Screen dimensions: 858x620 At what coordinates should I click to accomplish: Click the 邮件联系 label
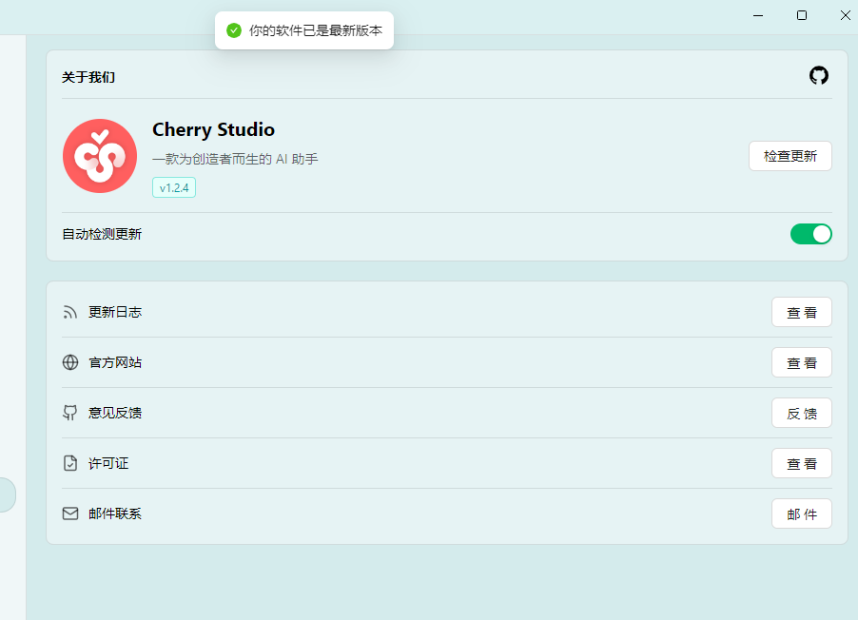click(x=115, y=513)
